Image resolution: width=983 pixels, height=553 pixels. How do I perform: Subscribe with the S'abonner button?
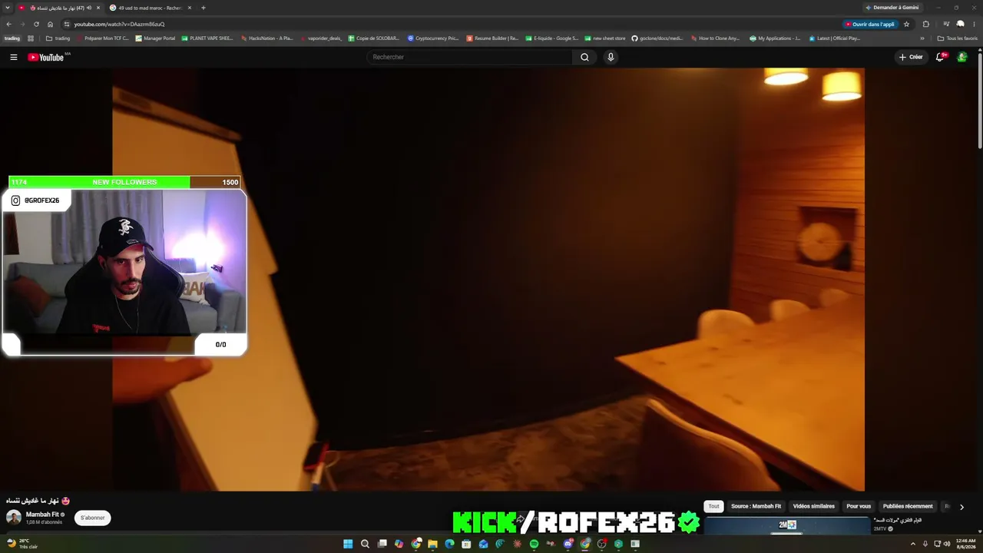click(x=93, y=518)
